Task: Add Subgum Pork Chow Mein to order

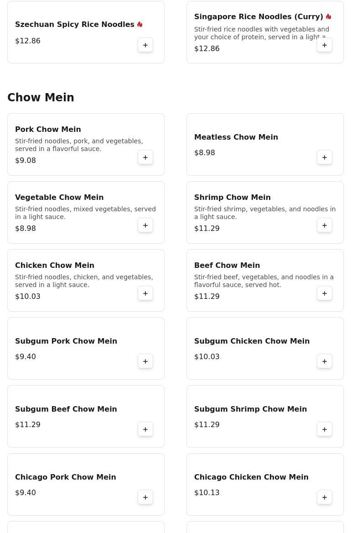Action: pyautogui.click(x=145, y=361)
